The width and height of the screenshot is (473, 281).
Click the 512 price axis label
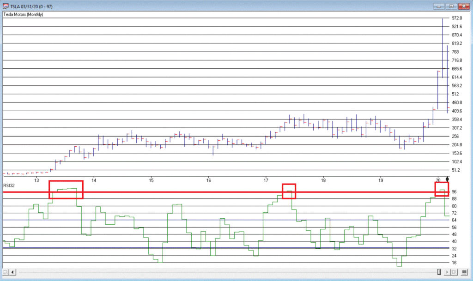(455, 94)
